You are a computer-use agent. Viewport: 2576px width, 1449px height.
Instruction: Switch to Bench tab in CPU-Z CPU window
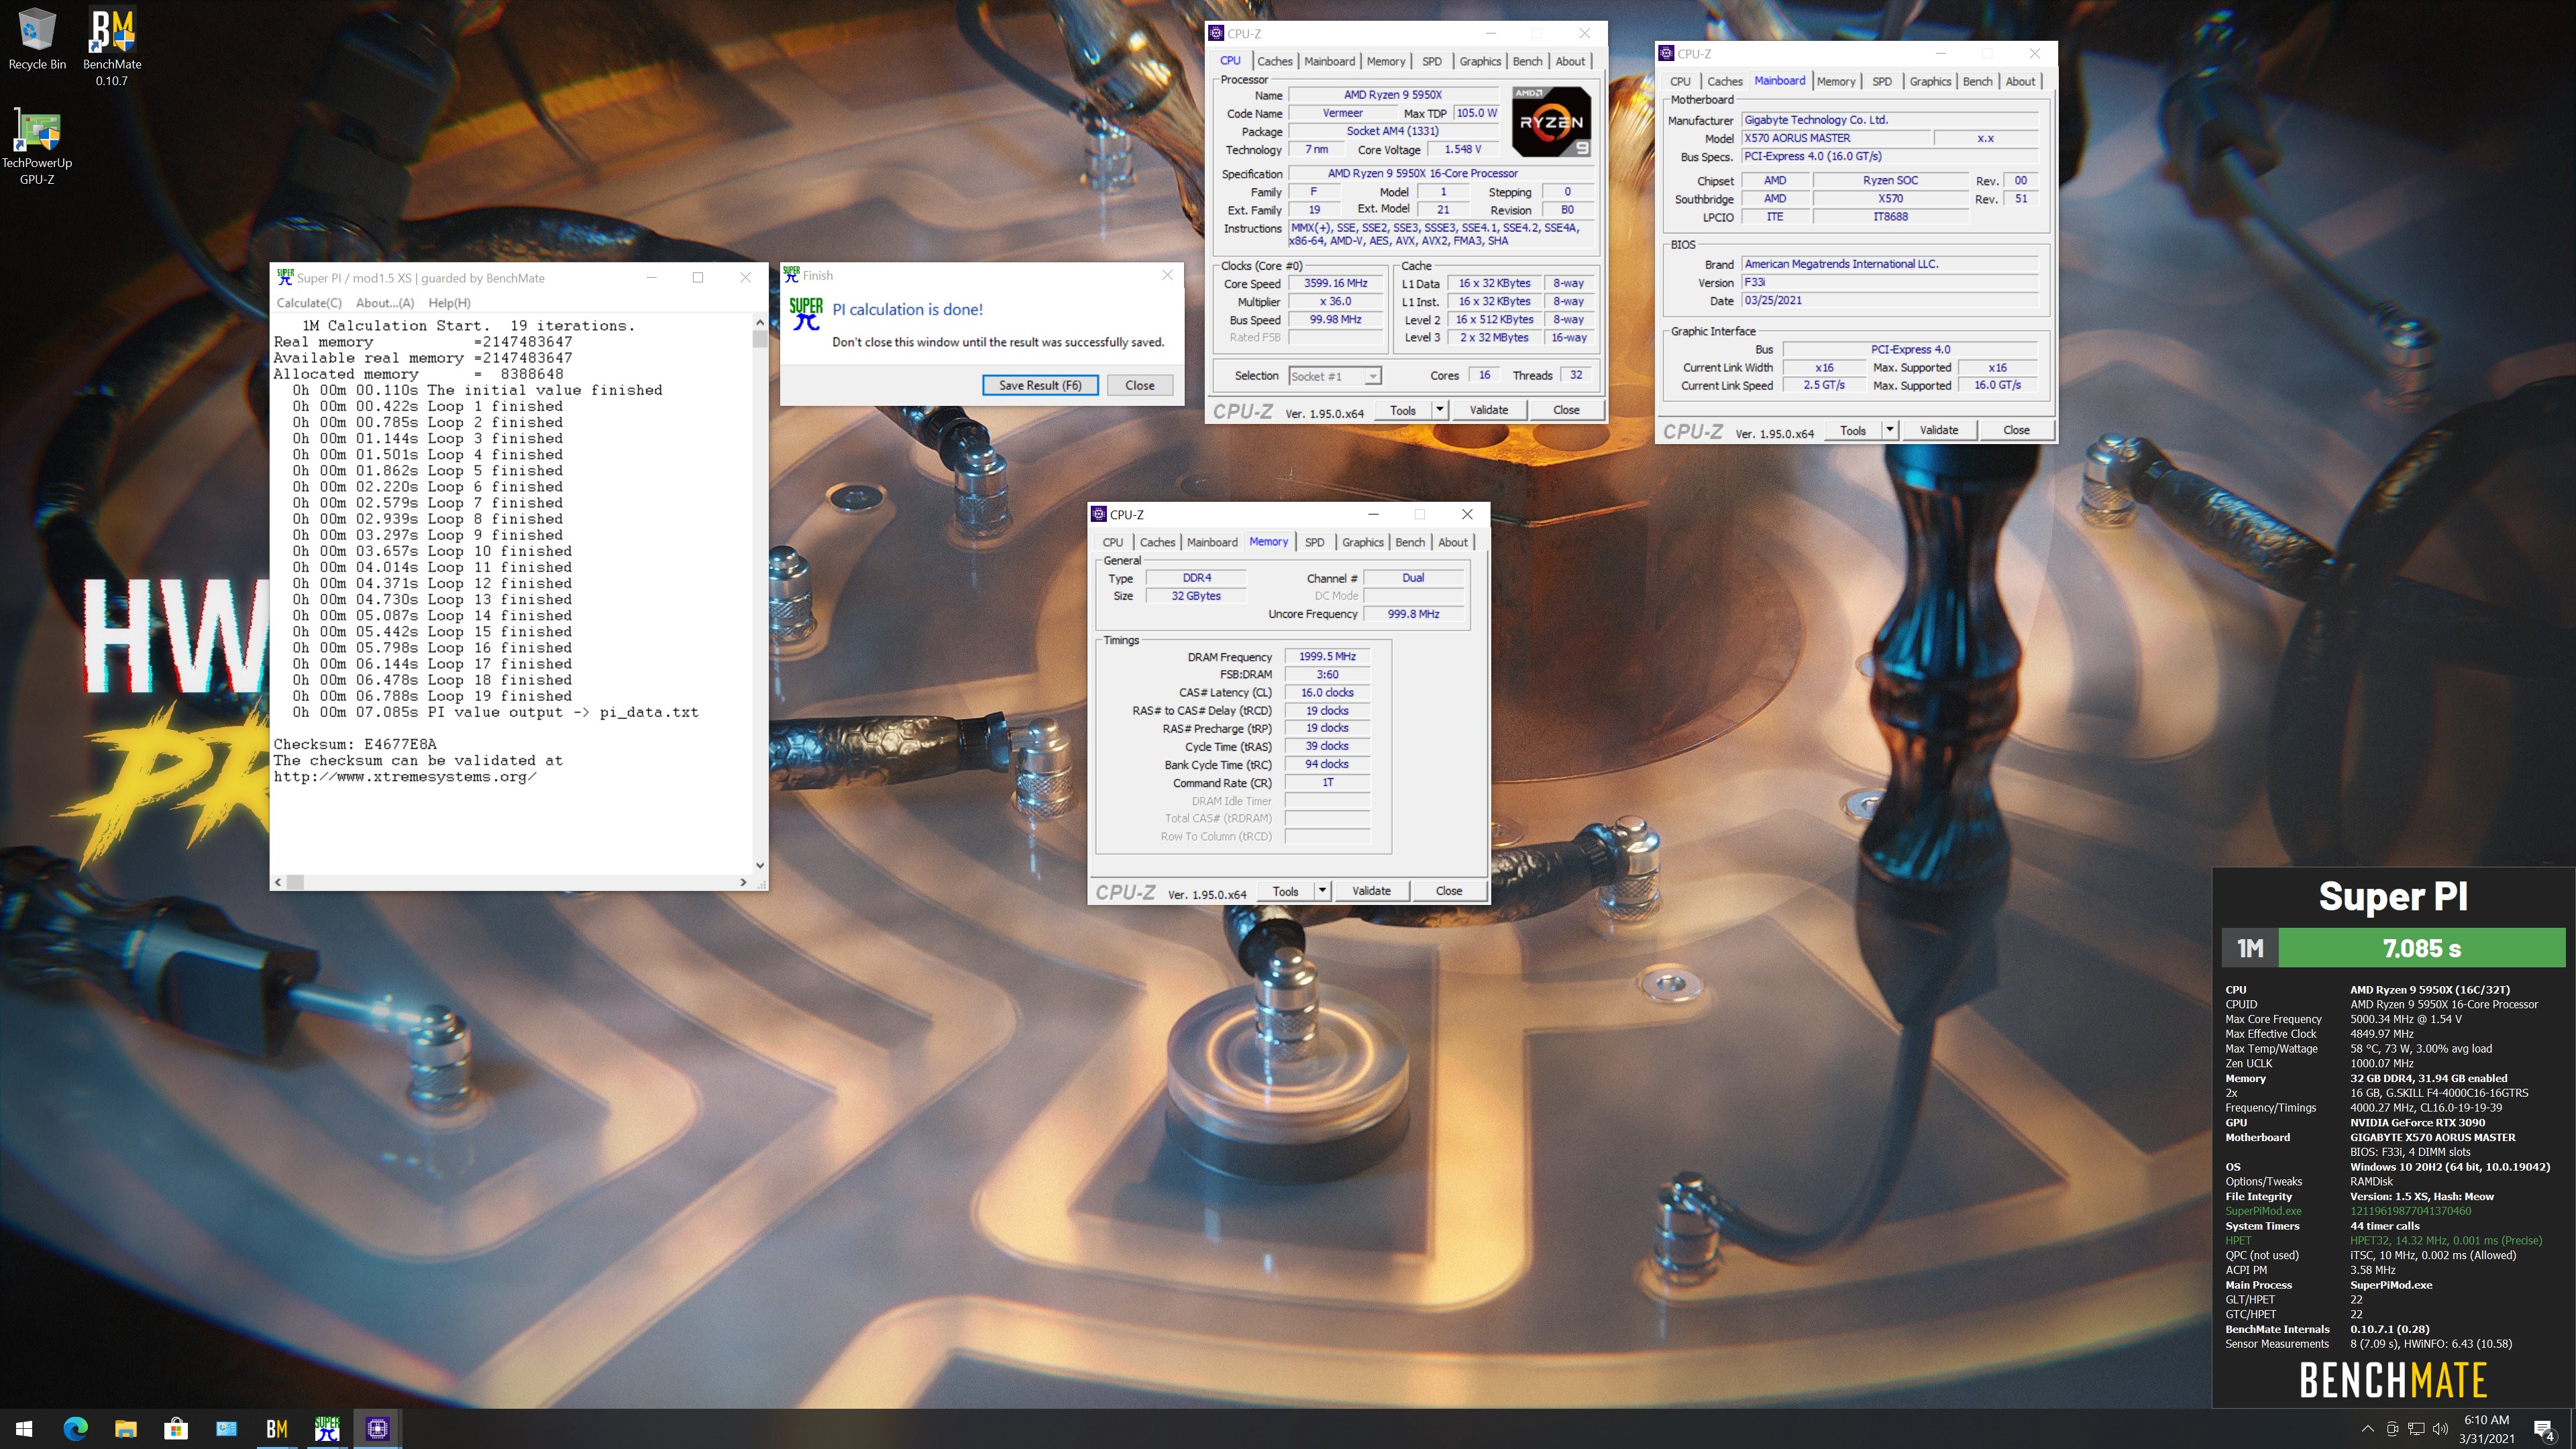click(1527, 61)
